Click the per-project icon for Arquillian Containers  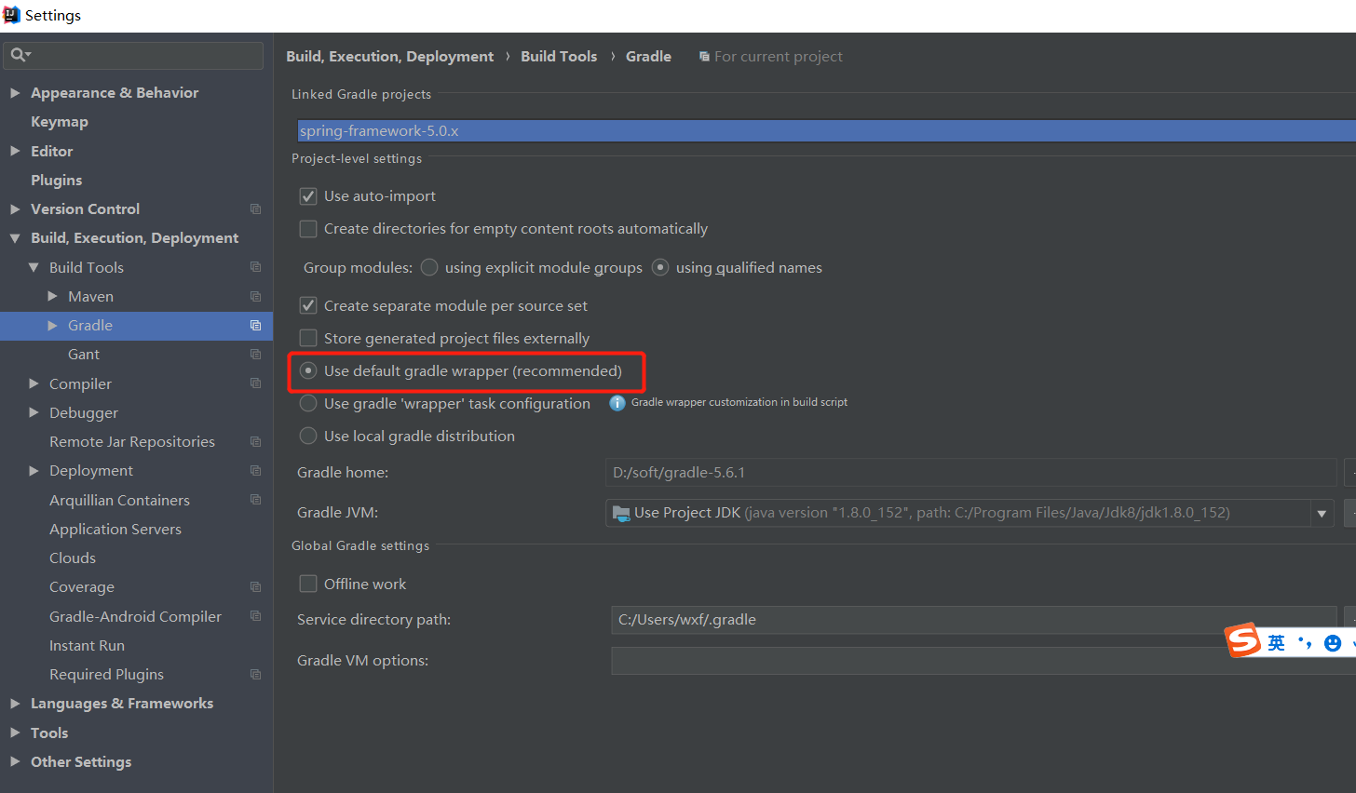[x=255, y=500]
